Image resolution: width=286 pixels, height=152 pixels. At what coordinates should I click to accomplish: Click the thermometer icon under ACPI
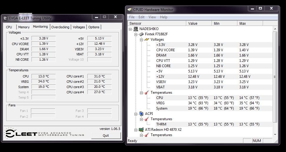click(x=147, y=119)
